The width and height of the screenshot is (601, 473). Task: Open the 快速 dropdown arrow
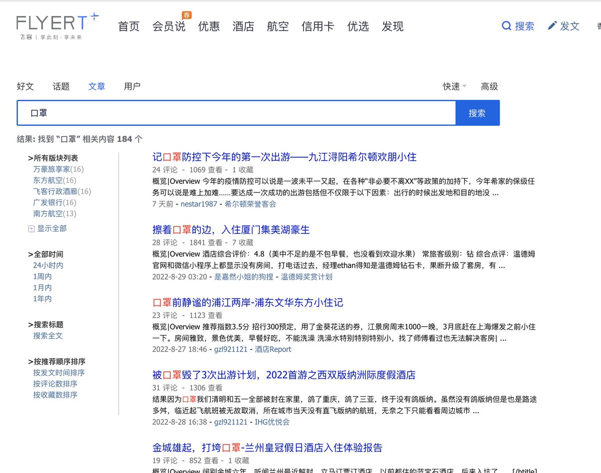coord(464,86)
